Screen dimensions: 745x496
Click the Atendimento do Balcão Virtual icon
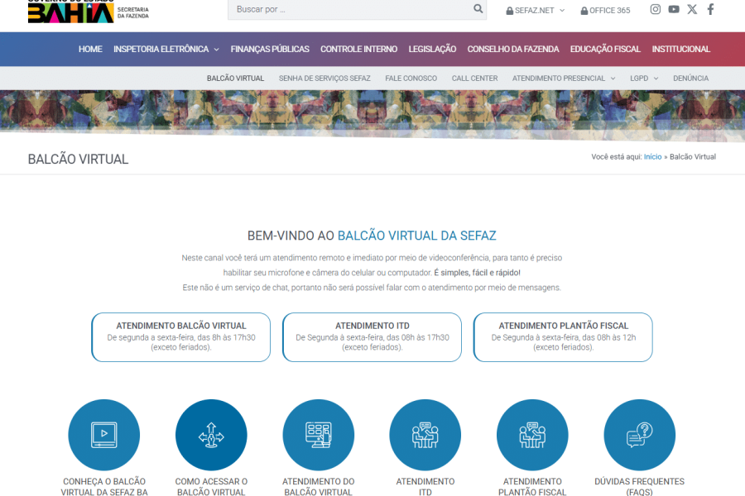(x=318, y=434)
